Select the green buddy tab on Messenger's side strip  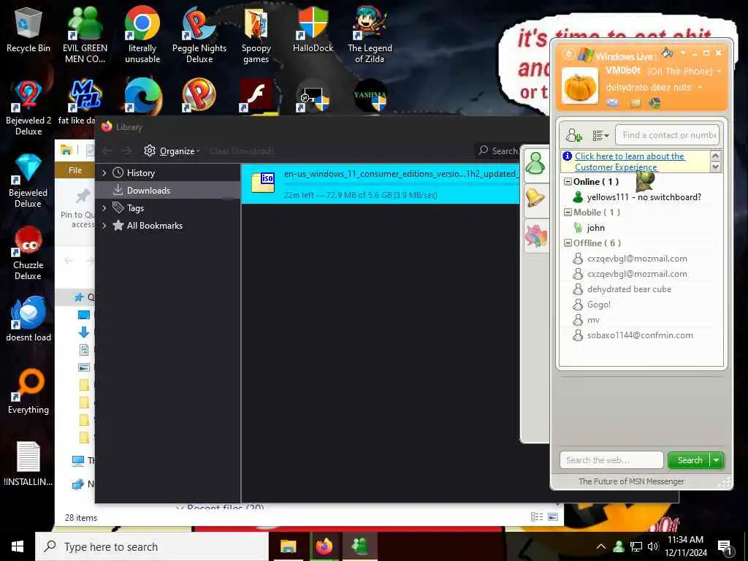(535, 163)
